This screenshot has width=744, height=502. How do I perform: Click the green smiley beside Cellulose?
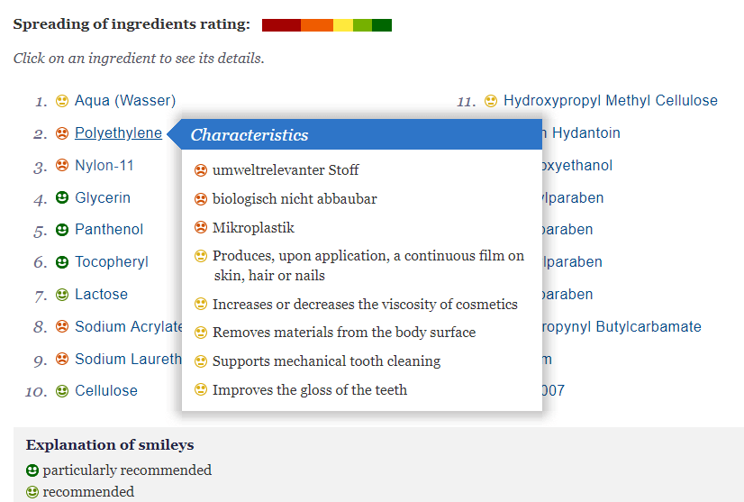[x=62, y=391]
